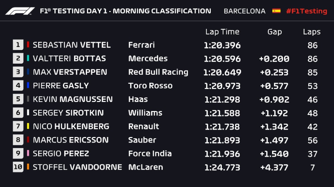Click the pink Force India color bar
The height and width of the screenshot is (187, 334).
tap(28, 154)
